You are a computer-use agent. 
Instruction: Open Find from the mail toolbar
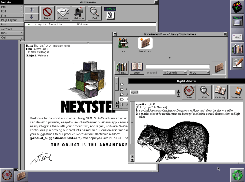point(95,13)
